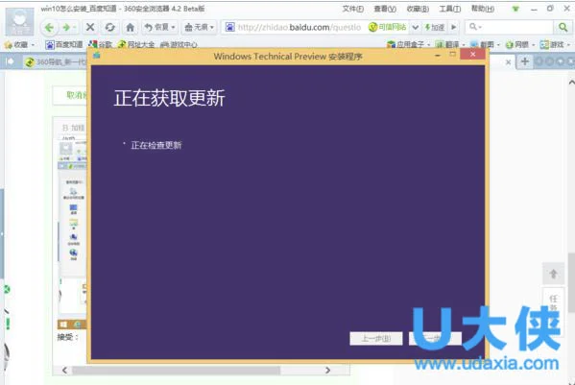Expand the address bar history dropdown arrow
575x385 pixels.
[x=415, y=27]
